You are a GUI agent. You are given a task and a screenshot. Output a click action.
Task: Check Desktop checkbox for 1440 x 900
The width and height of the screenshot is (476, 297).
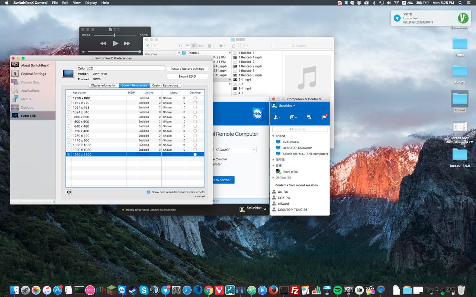(x=195, y=140)
